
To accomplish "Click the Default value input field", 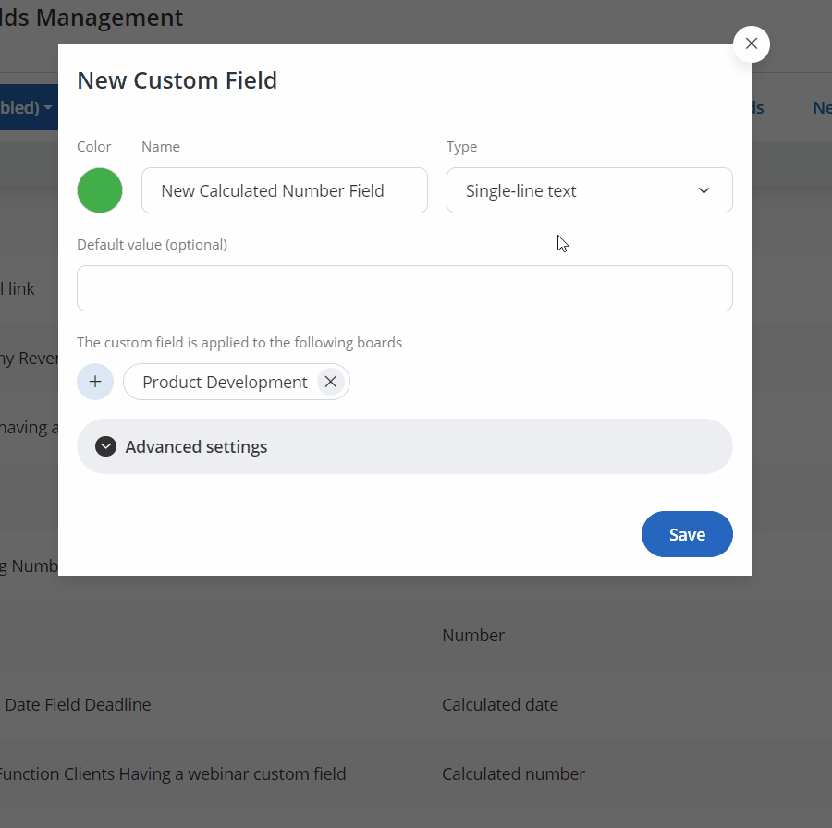I will tap(404, 288).
